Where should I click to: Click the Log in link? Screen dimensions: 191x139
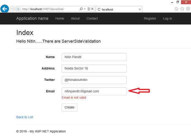pyautogui.click(x=167, y=18)
